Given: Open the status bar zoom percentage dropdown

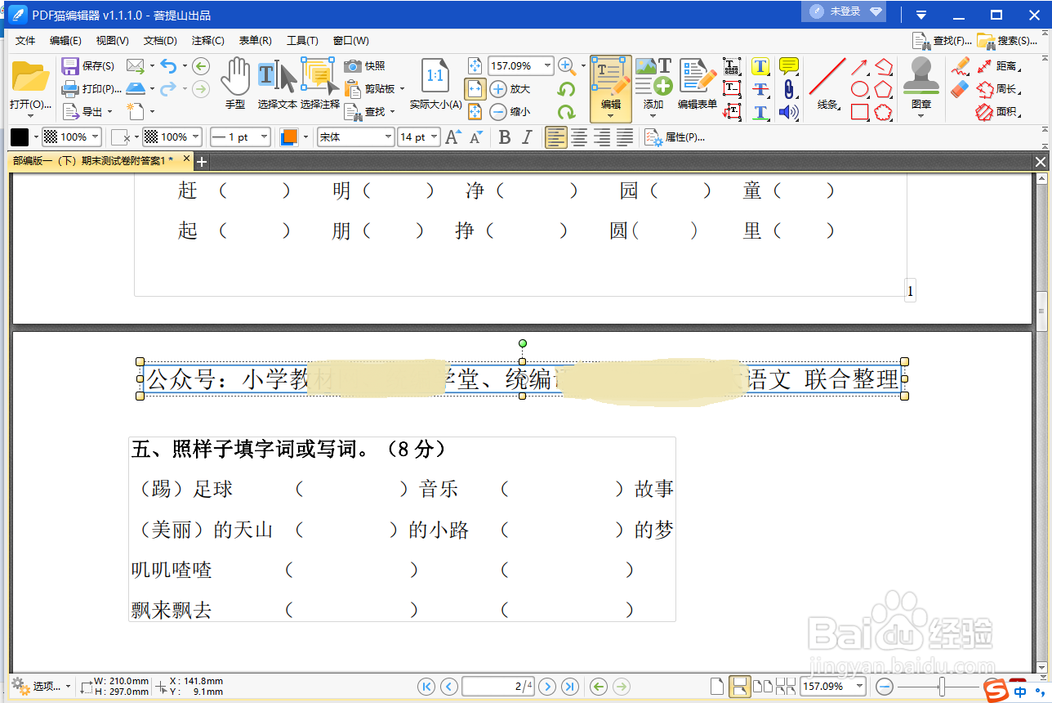Looking at the screenshot, I should [x=858, y=687].
